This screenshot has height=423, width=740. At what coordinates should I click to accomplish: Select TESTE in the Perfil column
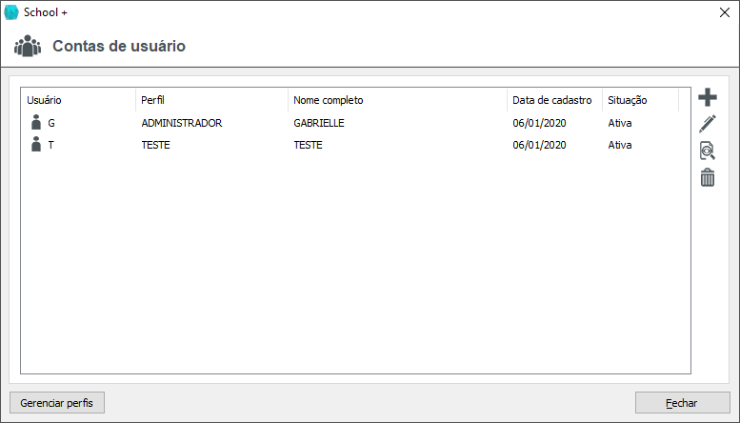[155, 145]
